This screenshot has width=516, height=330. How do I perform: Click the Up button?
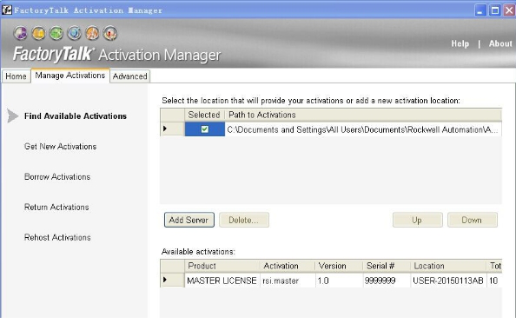pyautogui.click(x=417, y=220)
